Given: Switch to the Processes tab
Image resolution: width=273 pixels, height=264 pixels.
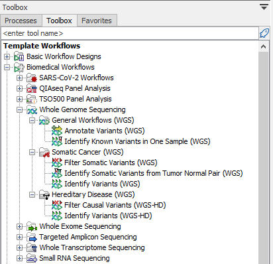Looking at the screenshot, I should tap(21, 21).
